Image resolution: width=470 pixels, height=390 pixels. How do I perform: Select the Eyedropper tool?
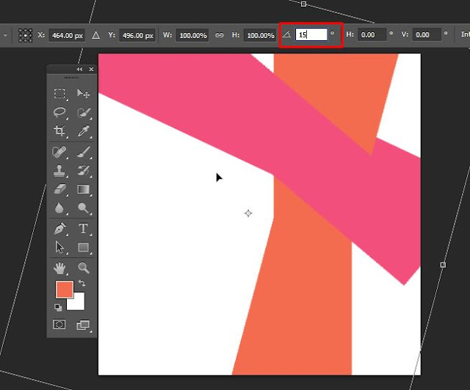pos(83,130)
